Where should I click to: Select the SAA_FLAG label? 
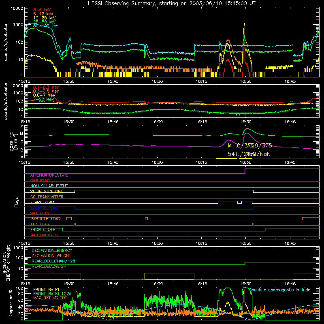coord(40,213)
